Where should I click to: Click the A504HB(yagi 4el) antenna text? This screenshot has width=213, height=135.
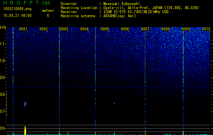click(x=120, y=16)
